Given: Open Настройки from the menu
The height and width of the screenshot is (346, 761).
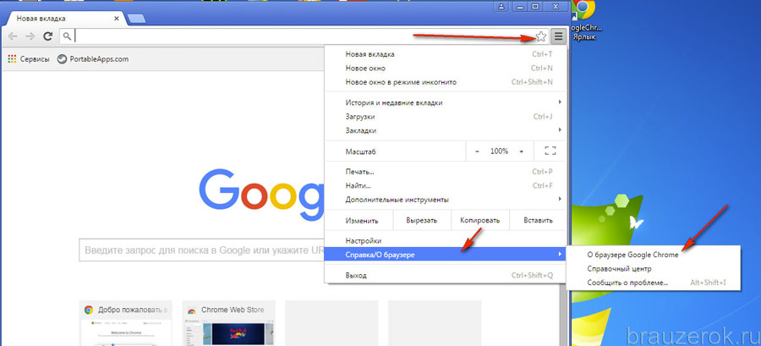Looking at the screenshot, I should pos(446,240).
